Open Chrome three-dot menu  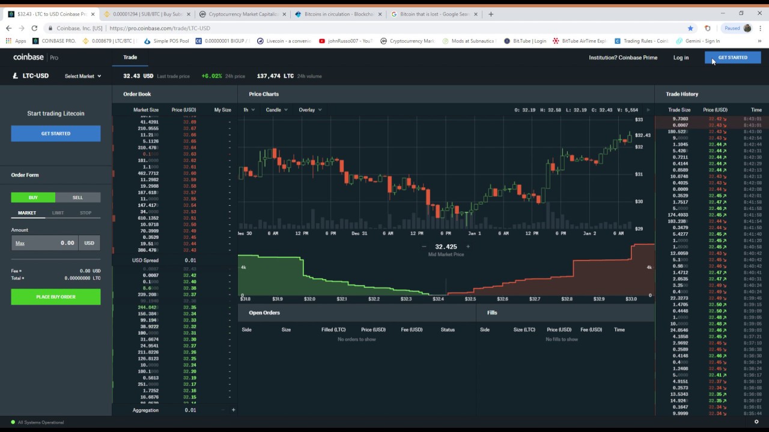click(x=760, y=28)
